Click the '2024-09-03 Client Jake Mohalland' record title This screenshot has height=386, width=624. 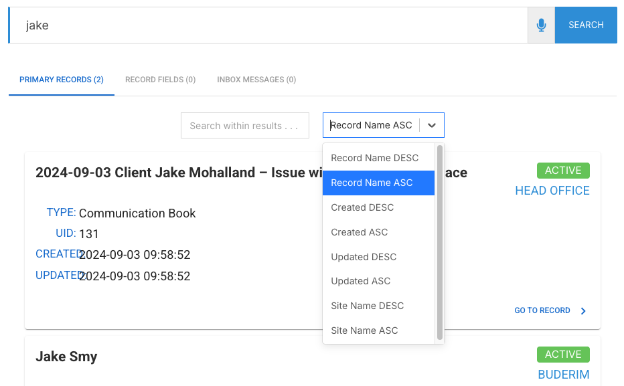pos(251,173)
